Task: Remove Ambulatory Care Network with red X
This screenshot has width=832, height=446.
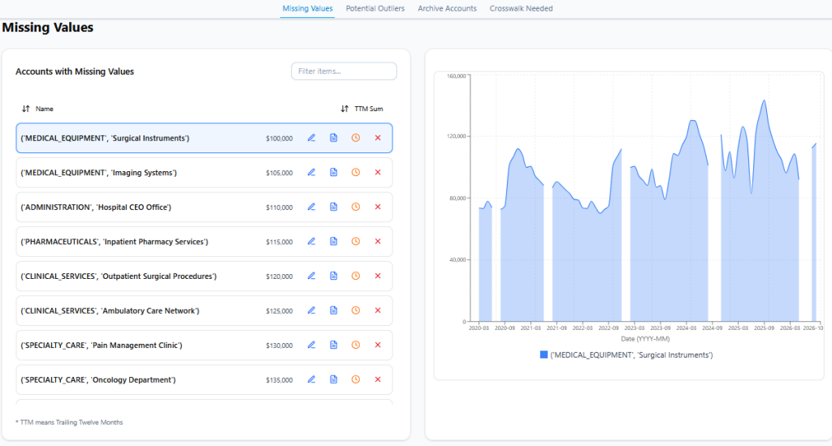Action: pyautogui.click(x=378, y=311)
